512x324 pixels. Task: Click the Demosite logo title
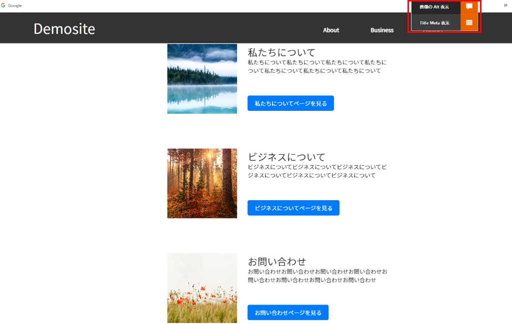(64, 29)
